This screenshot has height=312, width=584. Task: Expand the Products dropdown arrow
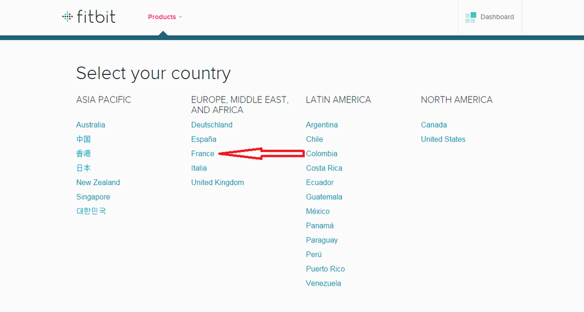click(x=181, y=17)
